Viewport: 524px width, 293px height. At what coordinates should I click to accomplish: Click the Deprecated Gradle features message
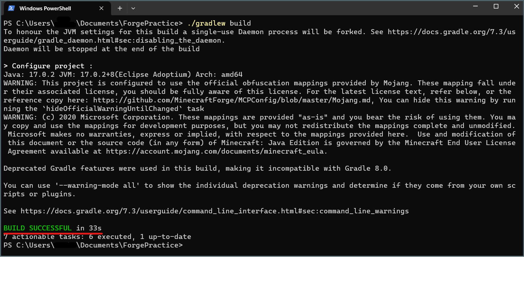point(197,169)
